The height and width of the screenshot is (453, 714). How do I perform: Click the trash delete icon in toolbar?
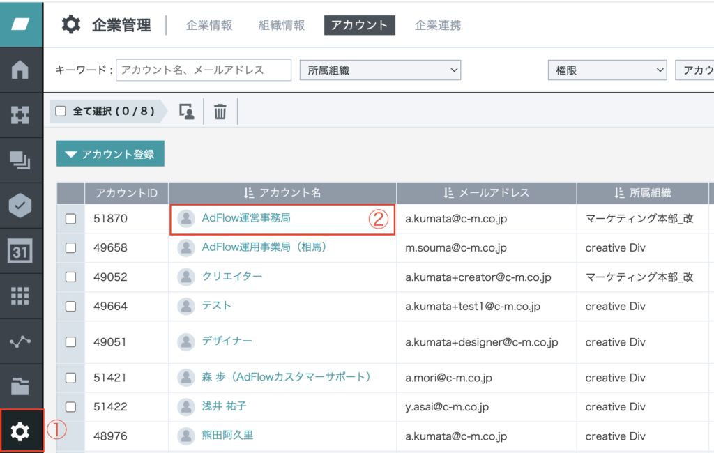pos(220,112)
